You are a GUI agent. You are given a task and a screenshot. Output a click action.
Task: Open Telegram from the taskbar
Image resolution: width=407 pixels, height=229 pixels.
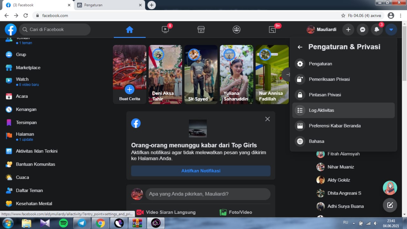82,223
